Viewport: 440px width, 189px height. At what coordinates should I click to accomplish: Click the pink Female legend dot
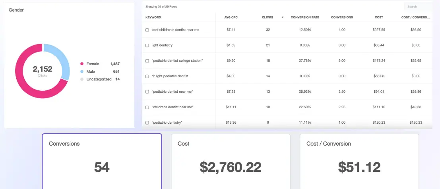click(82, 64)
